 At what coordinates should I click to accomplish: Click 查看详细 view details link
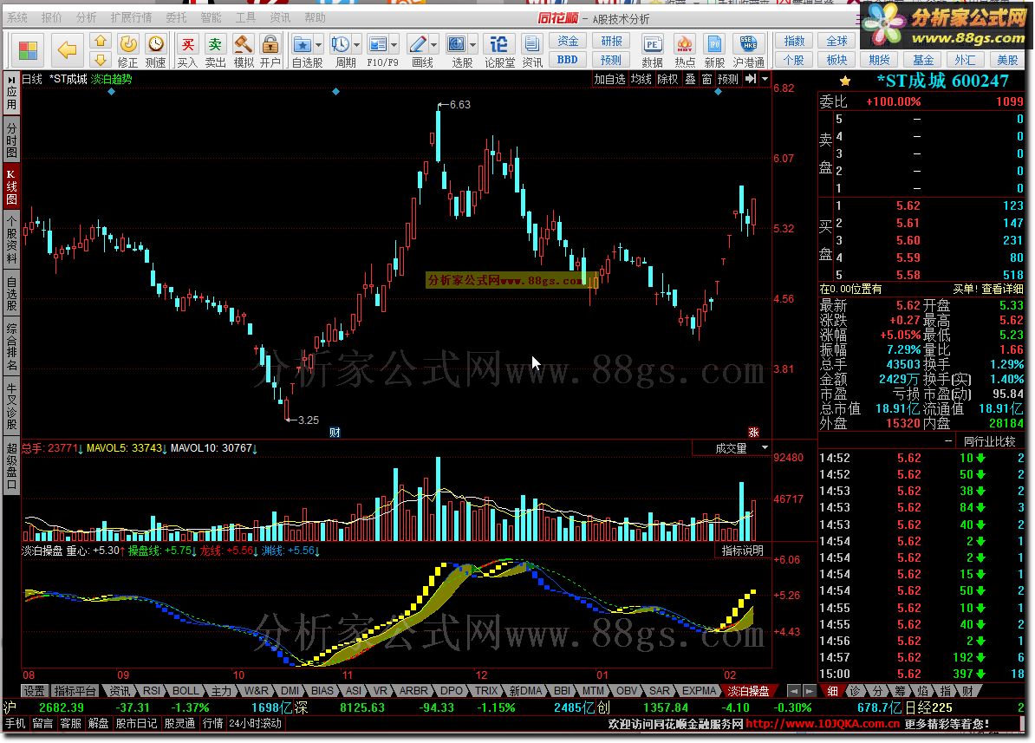(1002, 289)
